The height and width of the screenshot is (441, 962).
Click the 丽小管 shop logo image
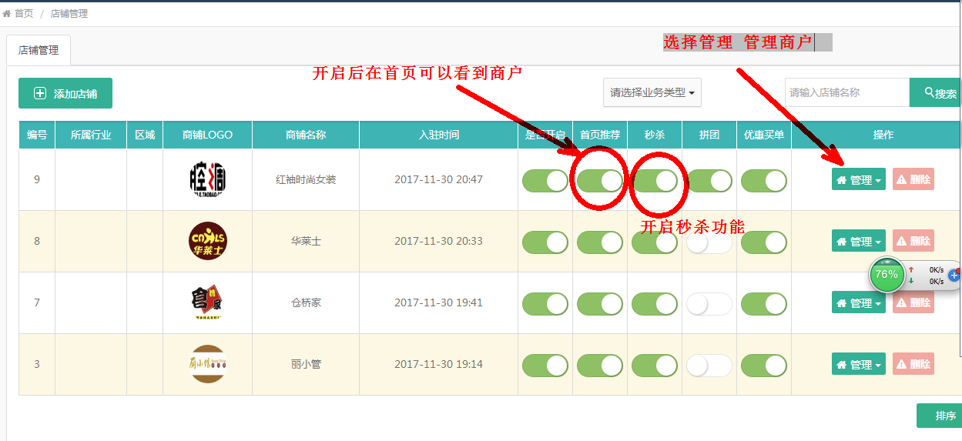208,364
